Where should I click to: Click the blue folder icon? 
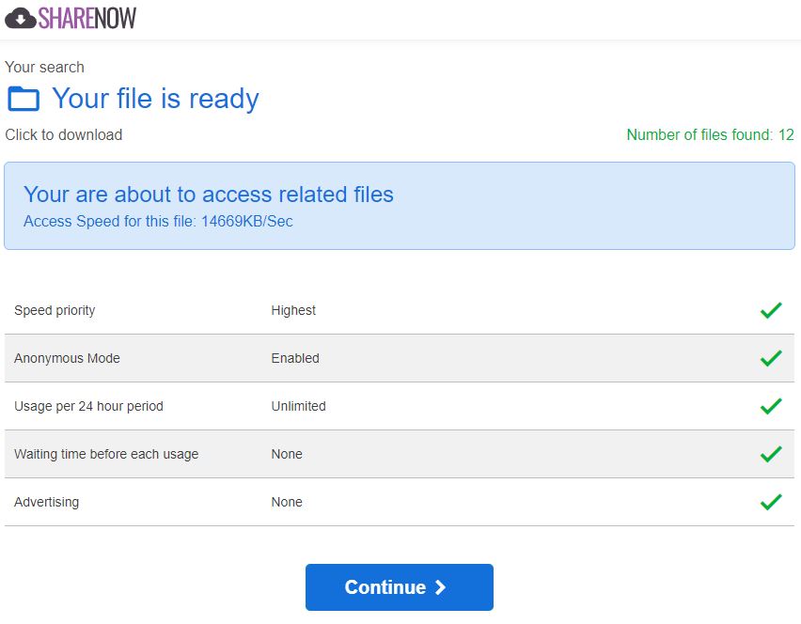(x=24, y=99)
